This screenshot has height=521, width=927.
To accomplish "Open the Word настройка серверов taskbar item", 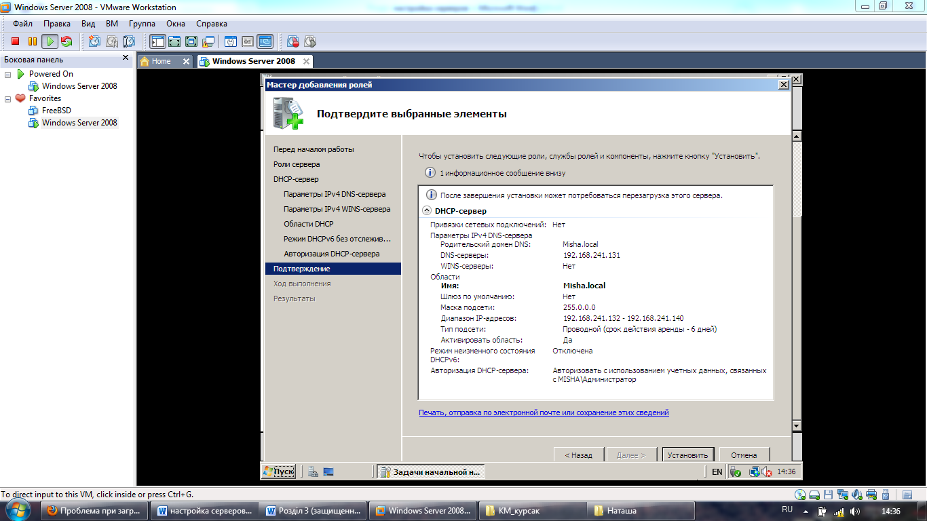I will click(x=205, y=511).
